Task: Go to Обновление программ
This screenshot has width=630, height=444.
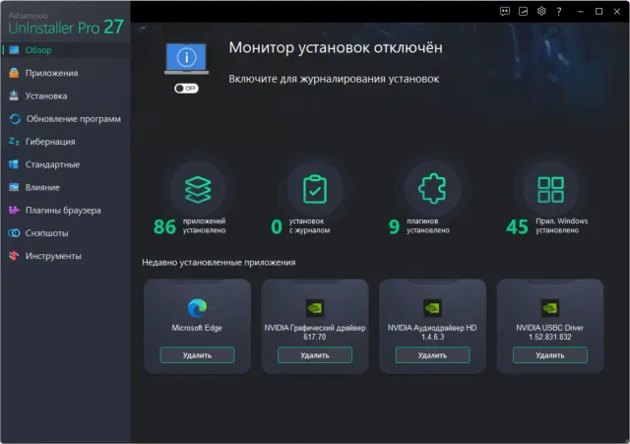Action: [65, 118]
